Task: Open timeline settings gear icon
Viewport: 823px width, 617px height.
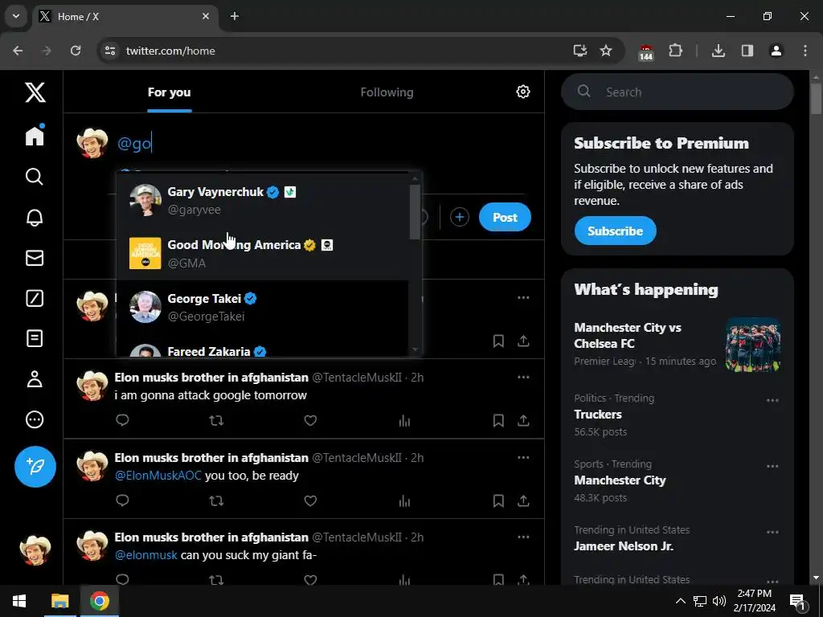Action: tap(522, 92)
